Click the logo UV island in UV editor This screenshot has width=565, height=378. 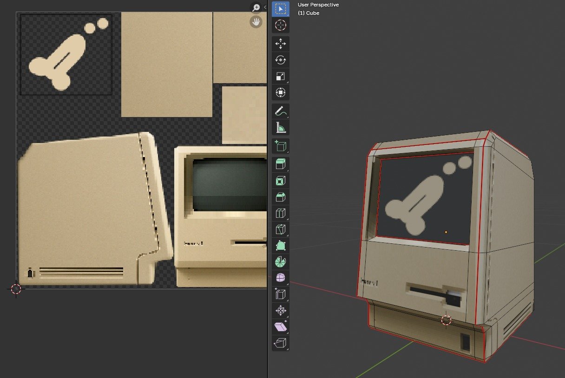[66, 55]
